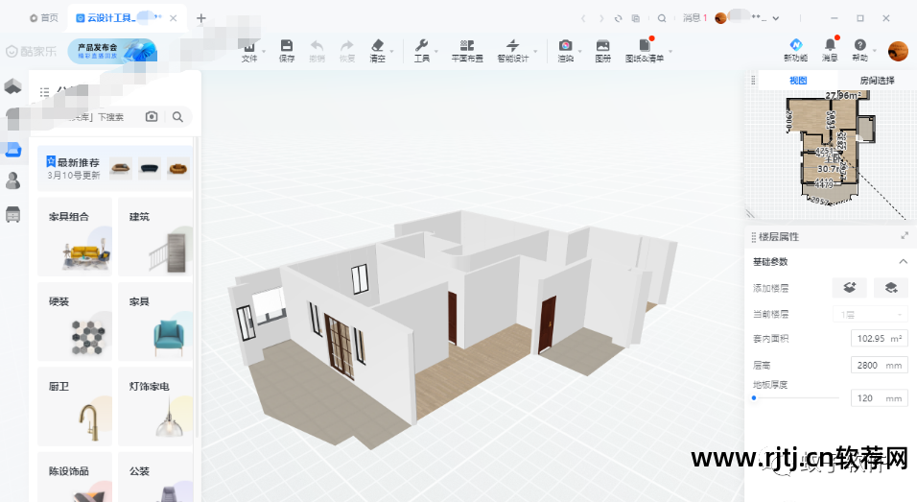Image resolution: width=917 pixels, height=502 pixels.
Task: Click the 撤销 undo arrow
Action: click(317, 46)
